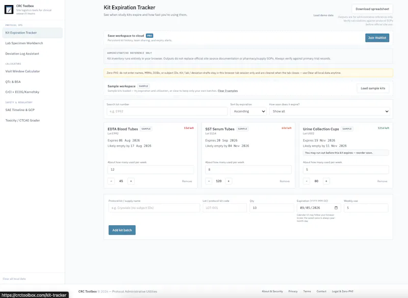Screen dimensions: 408x298
Task: Click the Load demo data link
Action: pos(323,15)
